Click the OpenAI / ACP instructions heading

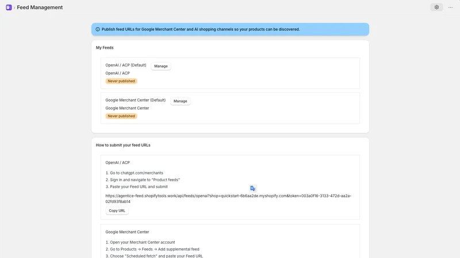coord(118,163)
